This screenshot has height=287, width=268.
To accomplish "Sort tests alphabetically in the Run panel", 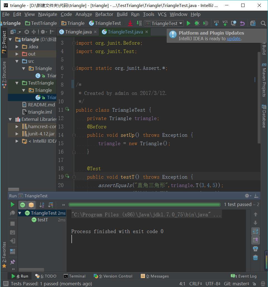I will (42, 205).
